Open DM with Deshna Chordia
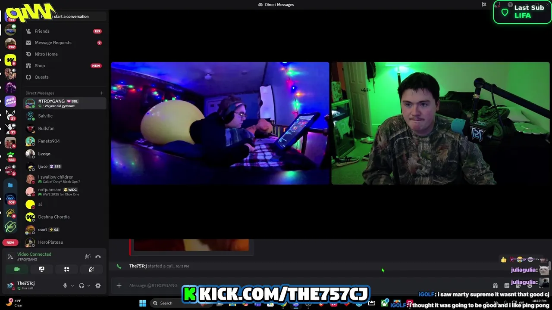The height and width of the screenshot is (310, 552). [65, 217]
